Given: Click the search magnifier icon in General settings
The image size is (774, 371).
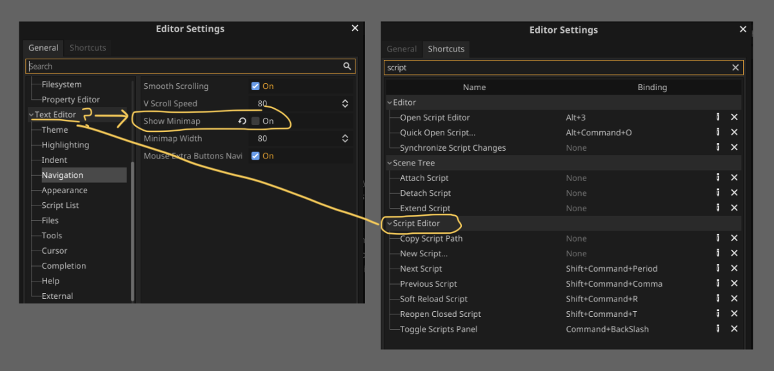Looking at the screenshot, I should coord(347,66).
